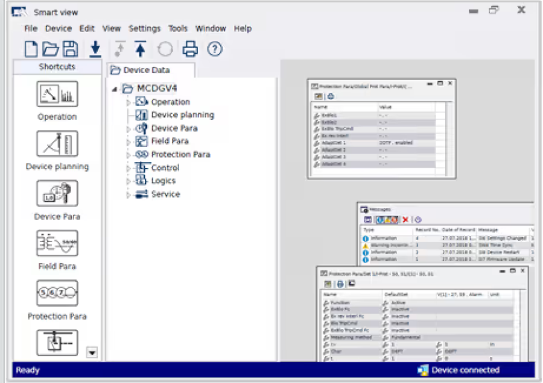Screen dimensions: 543x383
Task: Switch to the Device Data tab
Action: (151, 70)
